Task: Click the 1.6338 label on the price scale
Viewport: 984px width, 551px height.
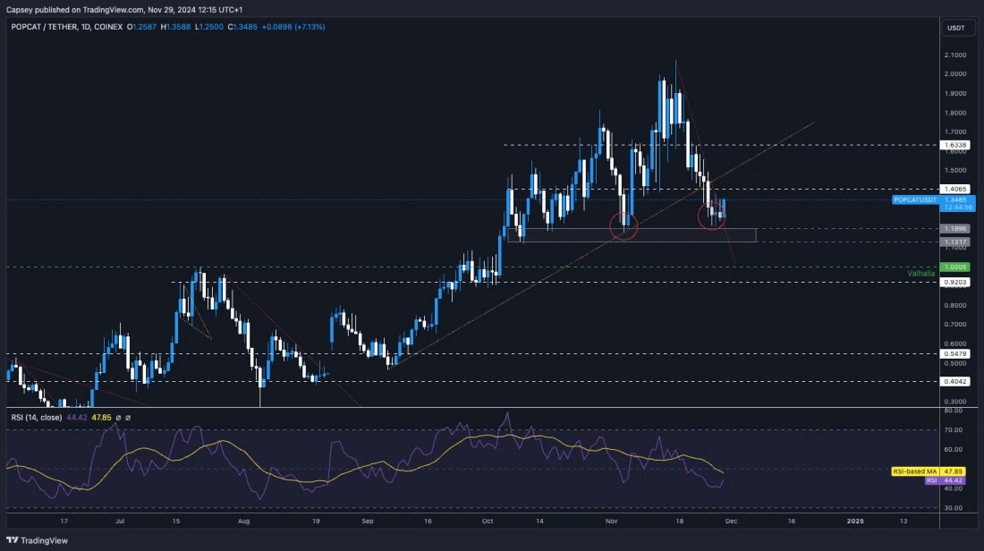Action: [955, 145]
